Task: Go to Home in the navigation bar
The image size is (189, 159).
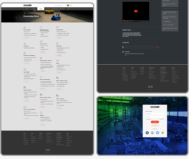Action: point(27,9)
